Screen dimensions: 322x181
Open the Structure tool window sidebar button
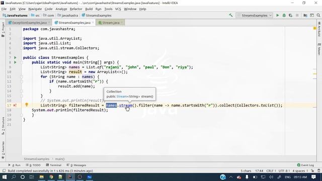3,126
